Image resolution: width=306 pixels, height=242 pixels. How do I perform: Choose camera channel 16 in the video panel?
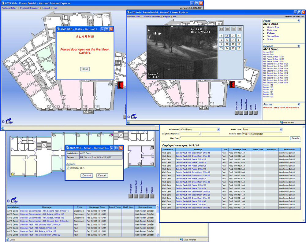pos(239,48)
